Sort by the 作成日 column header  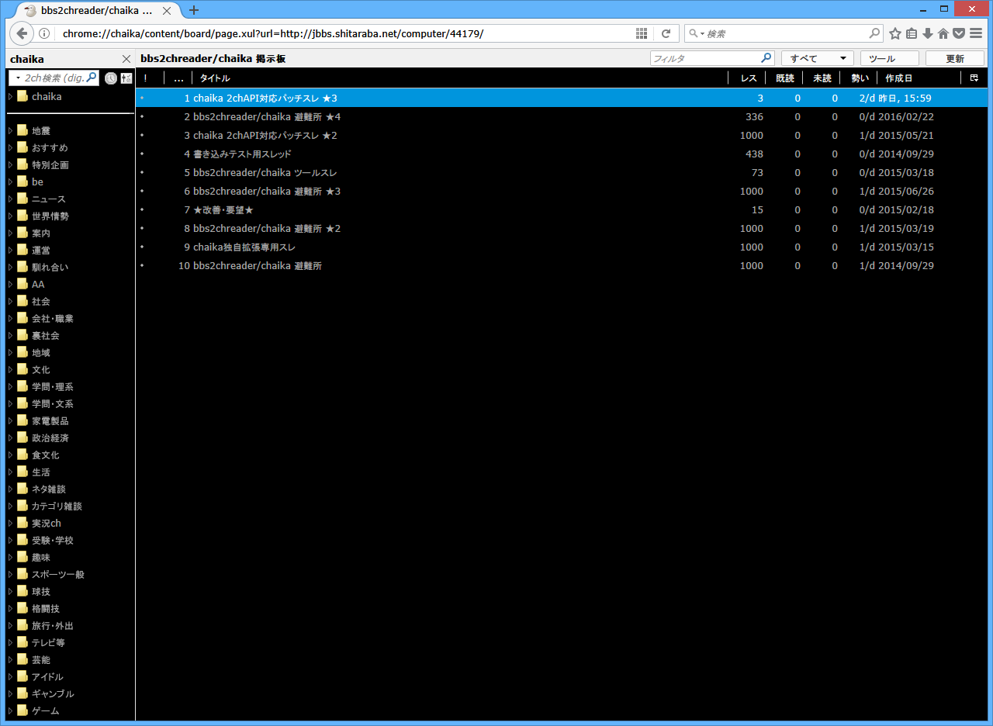919,78
